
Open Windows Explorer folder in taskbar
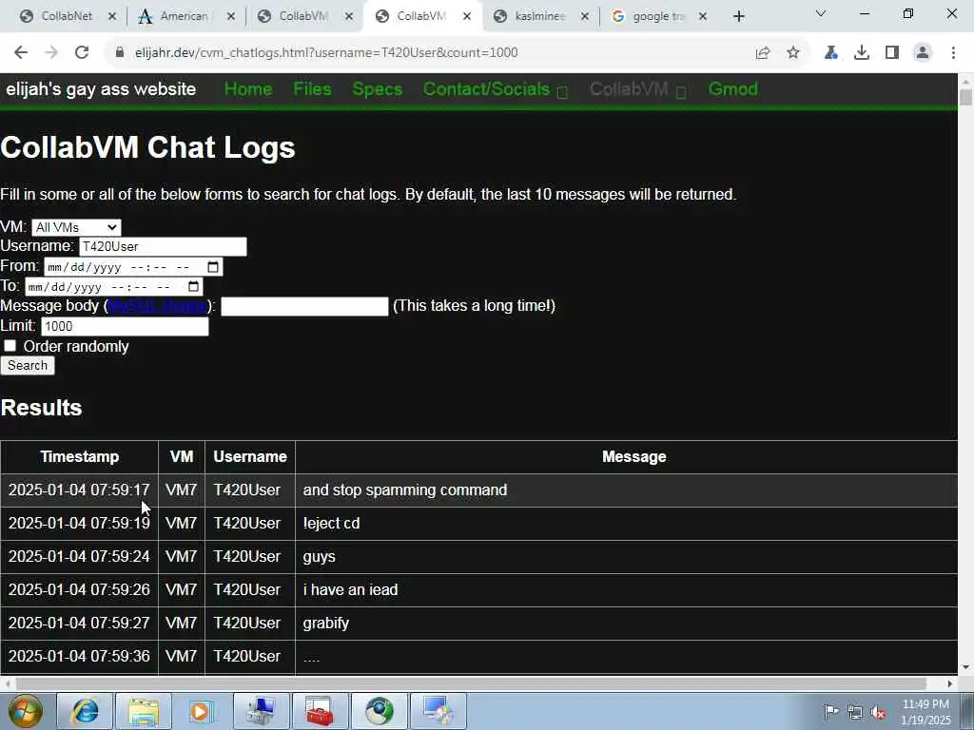(x=144, y=711)
